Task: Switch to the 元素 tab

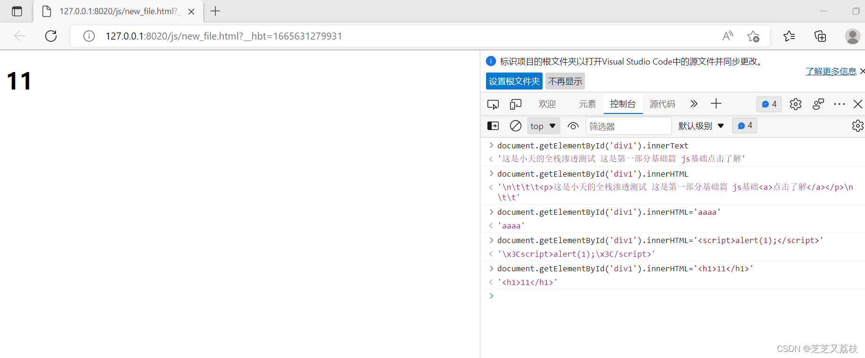Action: 587,104
